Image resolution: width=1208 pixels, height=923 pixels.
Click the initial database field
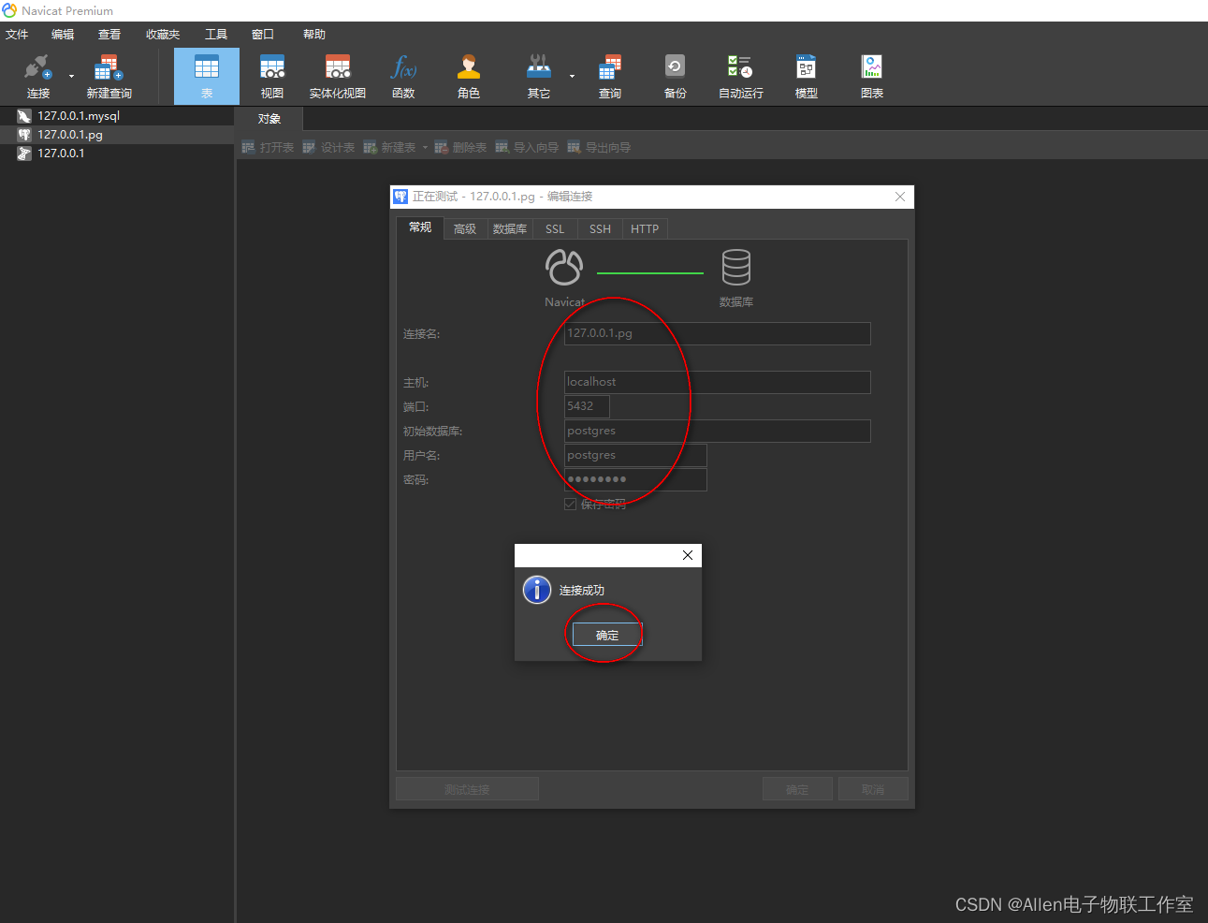(x=718, y=431)
